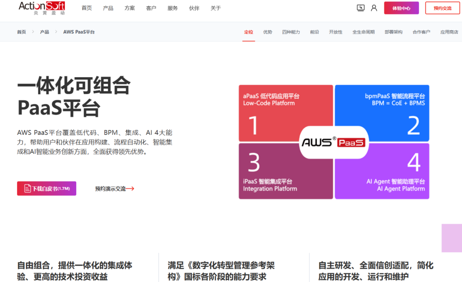Switch to the 优势 section tab
Image resolution: width=462 pixels, height=282 pixels.
coord(268,32)
